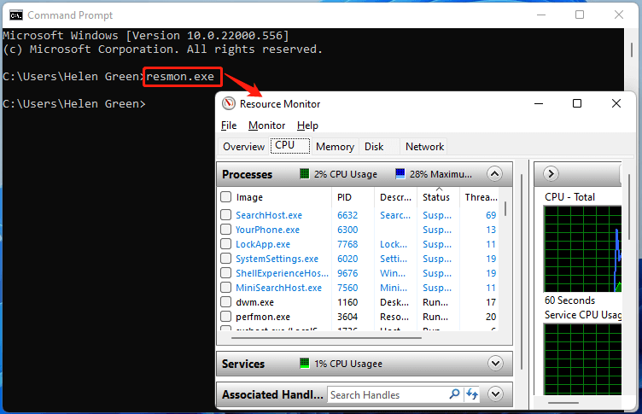The height and width of the screenshot is (414, 642).
Task: Select the SearchHost.exe process name
Action: coord(269,215)
